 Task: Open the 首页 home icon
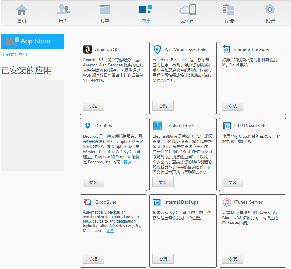(21, 9)
